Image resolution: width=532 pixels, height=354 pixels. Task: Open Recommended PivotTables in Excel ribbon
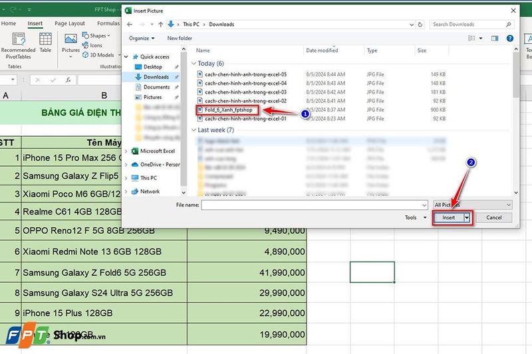click(19, 46)
